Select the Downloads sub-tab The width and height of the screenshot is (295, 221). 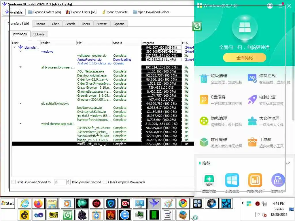click(x=19, y=34)
